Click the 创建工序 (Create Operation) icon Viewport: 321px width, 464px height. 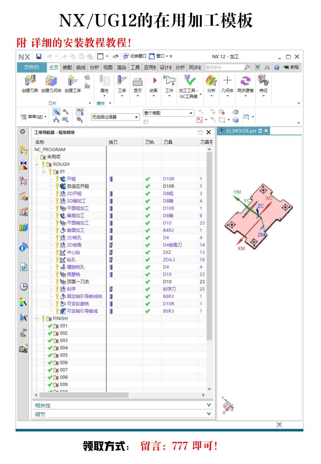pos(73,81)
